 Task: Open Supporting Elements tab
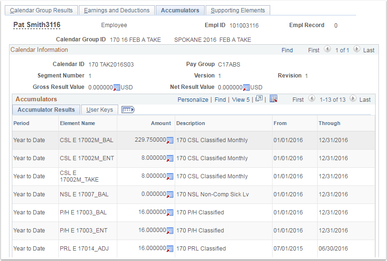point(238,10)
